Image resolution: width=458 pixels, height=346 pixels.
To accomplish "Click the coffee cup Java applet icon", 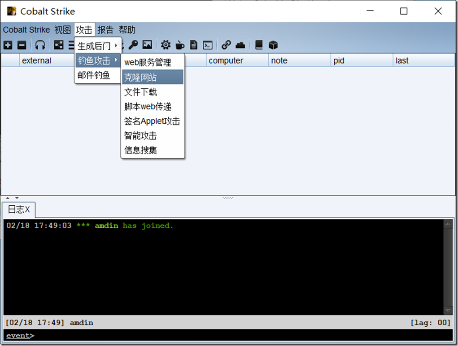I will click(180, 45).
